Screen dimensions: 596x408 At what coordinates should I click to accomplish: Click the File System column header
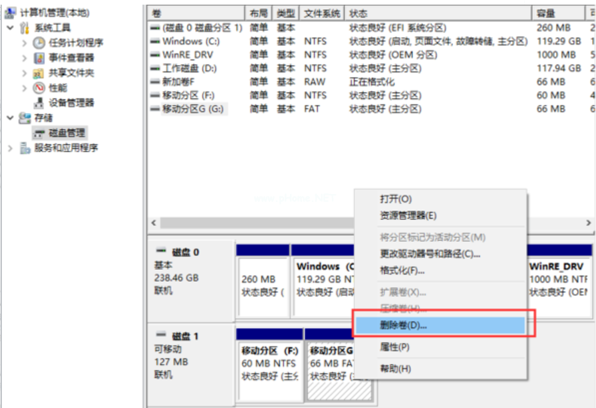[323, 13]
